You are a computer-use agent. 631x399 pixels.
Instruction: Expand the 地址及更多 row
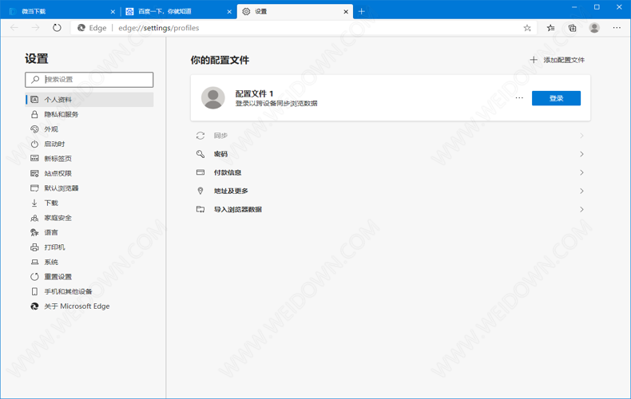coord(390,191)
